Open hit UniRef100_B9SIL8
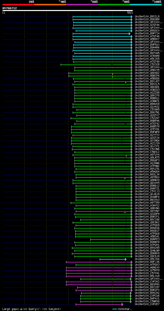The image size is (164, 311). click(147, 17)
